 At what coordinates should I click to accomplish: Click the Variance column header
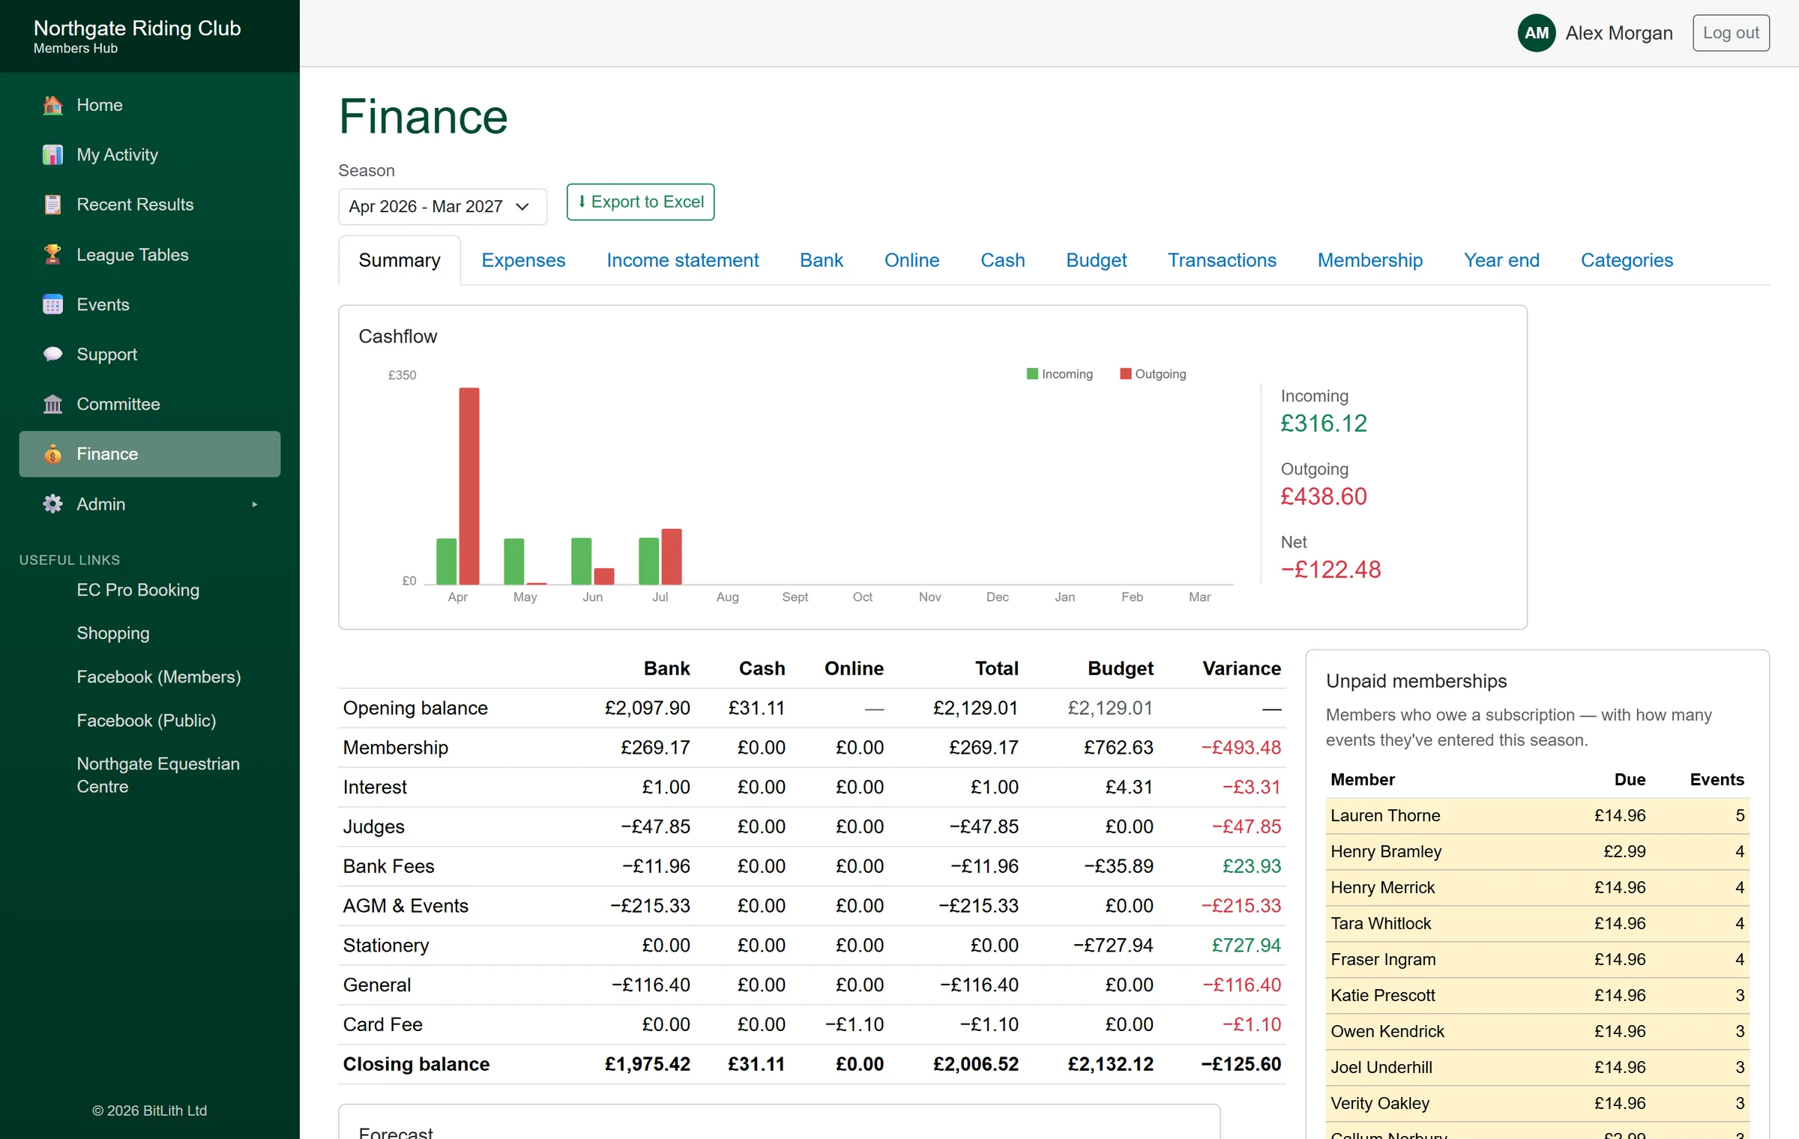pyautogui.click(x=1241, y=668)
